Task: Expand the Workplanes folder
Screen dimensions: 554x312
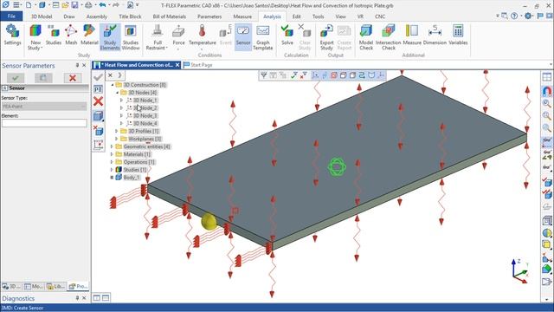Action: coord(117,139)
